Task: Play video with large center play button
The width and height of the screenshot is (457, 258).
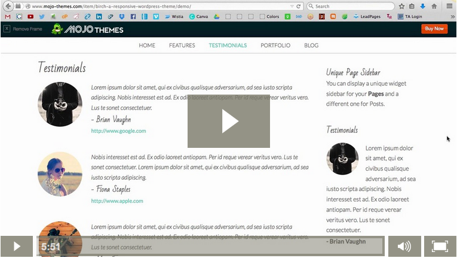Action: pyautogui.click(x=229, y=122)
